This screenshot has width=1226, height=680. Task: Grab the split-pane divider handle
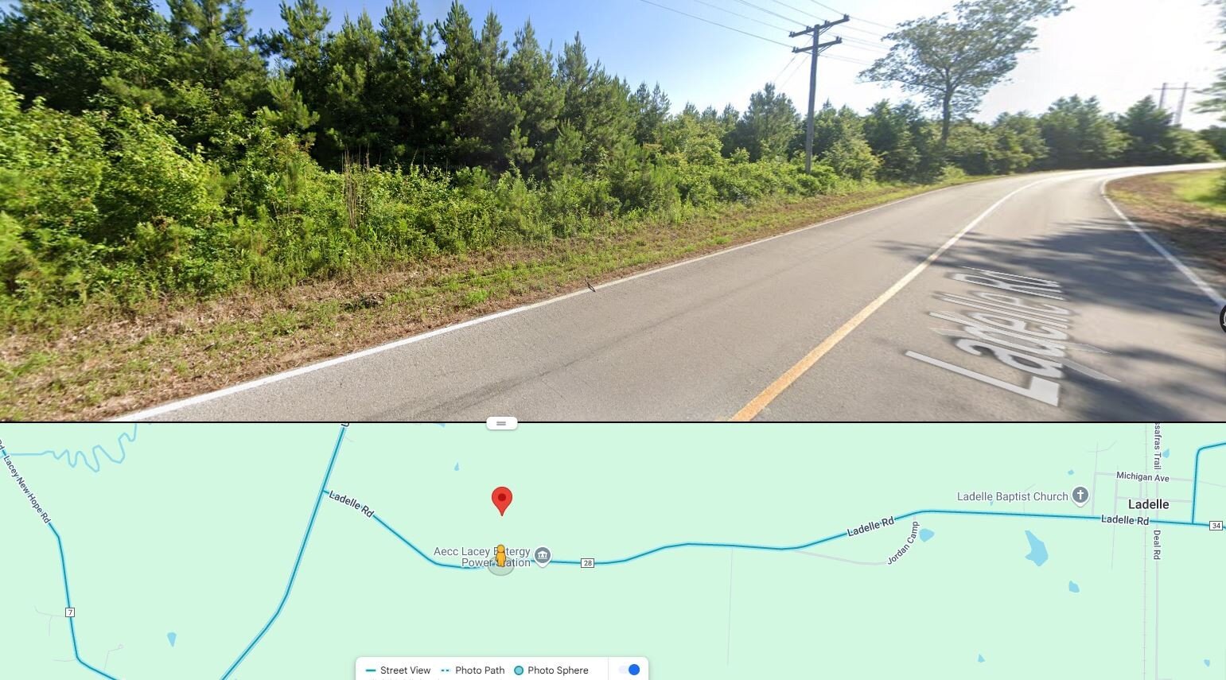tap(501, 423)
